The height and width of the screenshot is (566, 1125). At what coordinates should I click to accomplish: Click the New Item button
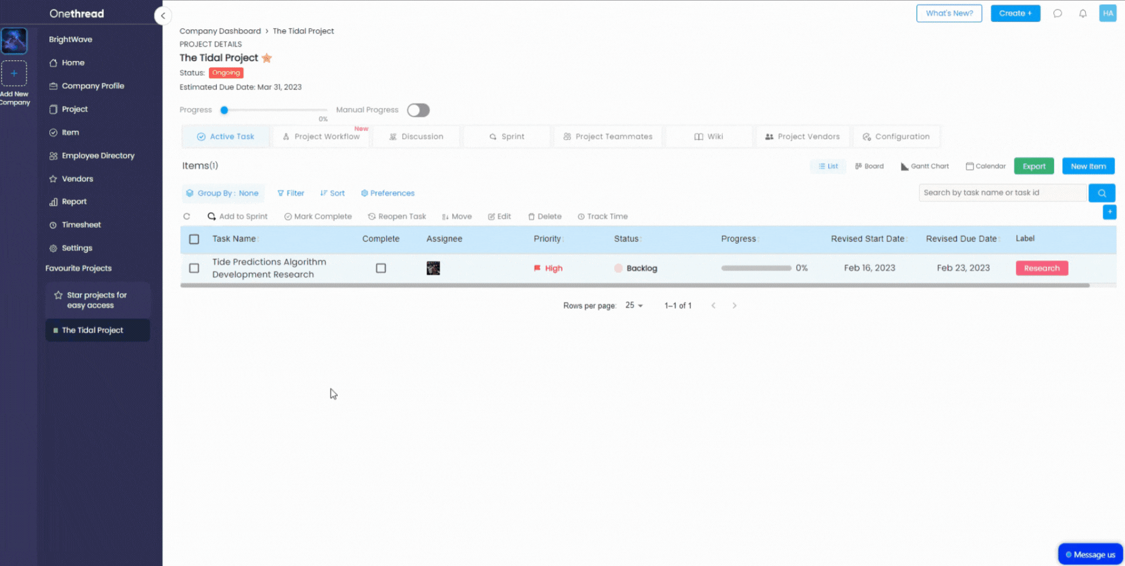click(x=1087, y=166)
